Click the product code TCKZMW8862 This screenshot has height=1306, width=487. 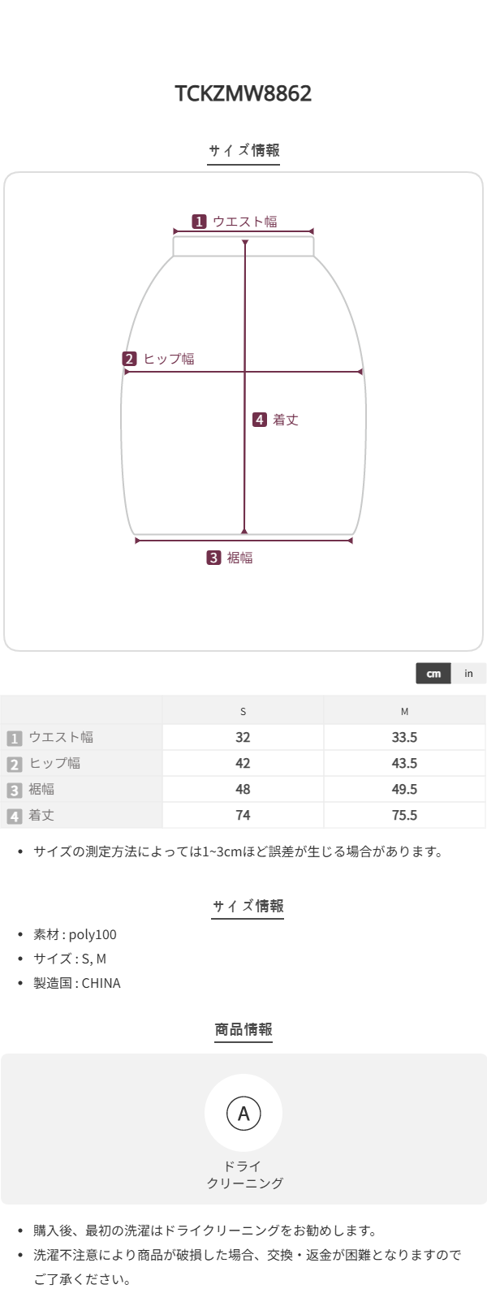tap(243, 94)
